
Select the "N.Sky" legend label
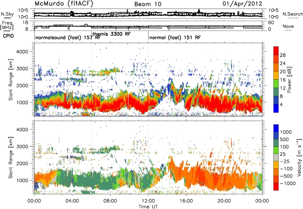pos(7,14)
